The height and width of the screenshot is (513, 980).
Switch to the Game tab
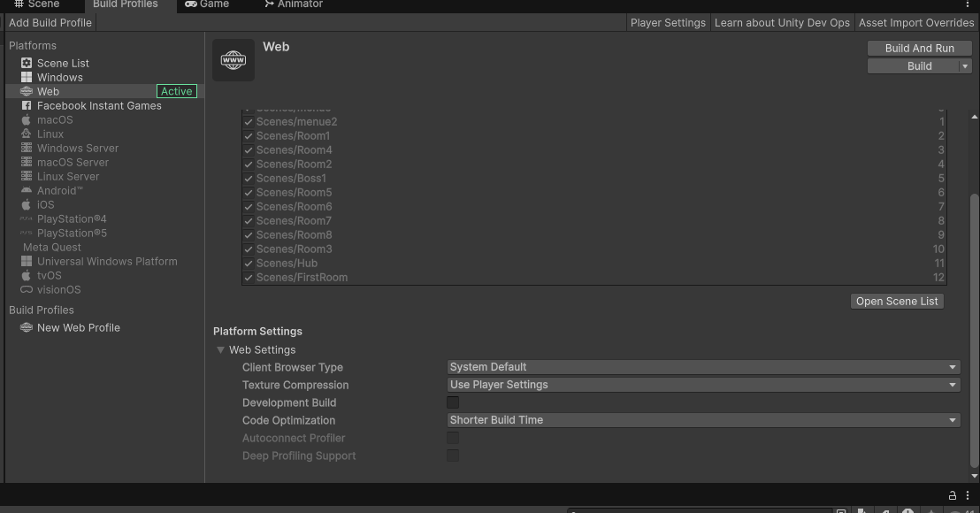(x=207, y=4)
